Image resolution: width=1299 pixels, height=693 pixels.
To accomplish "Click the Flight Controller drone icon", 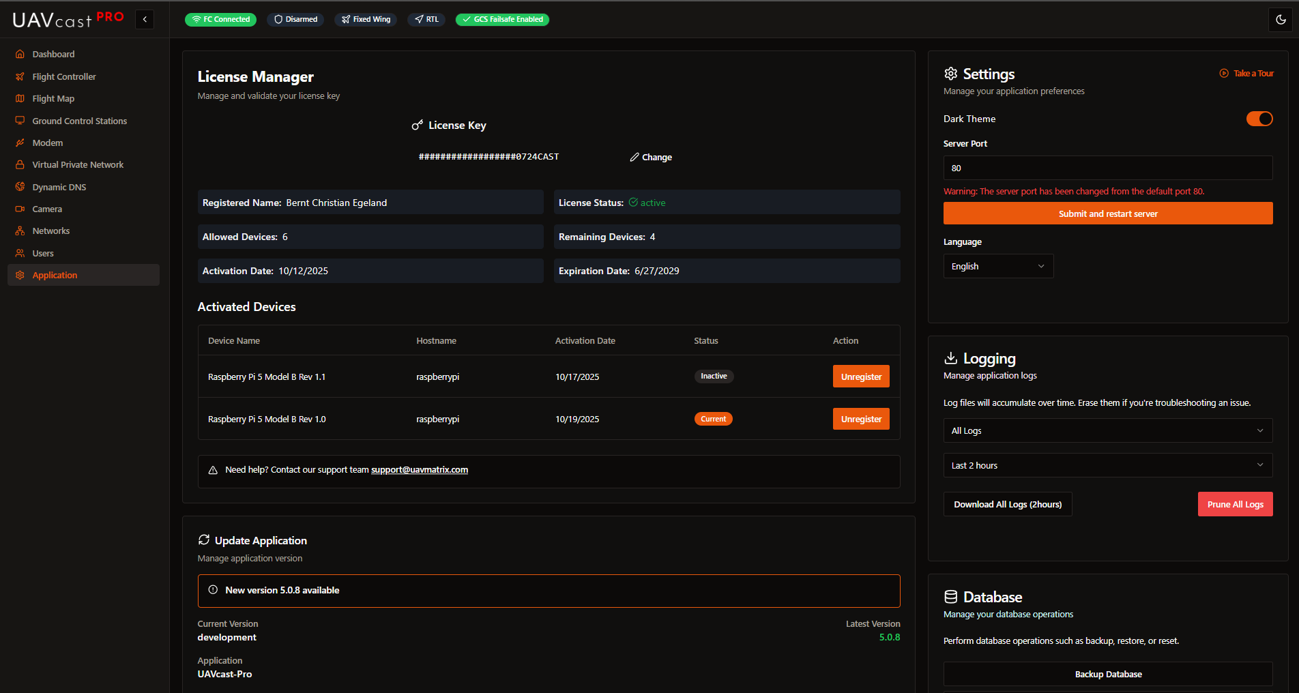I will click(20, 76).
